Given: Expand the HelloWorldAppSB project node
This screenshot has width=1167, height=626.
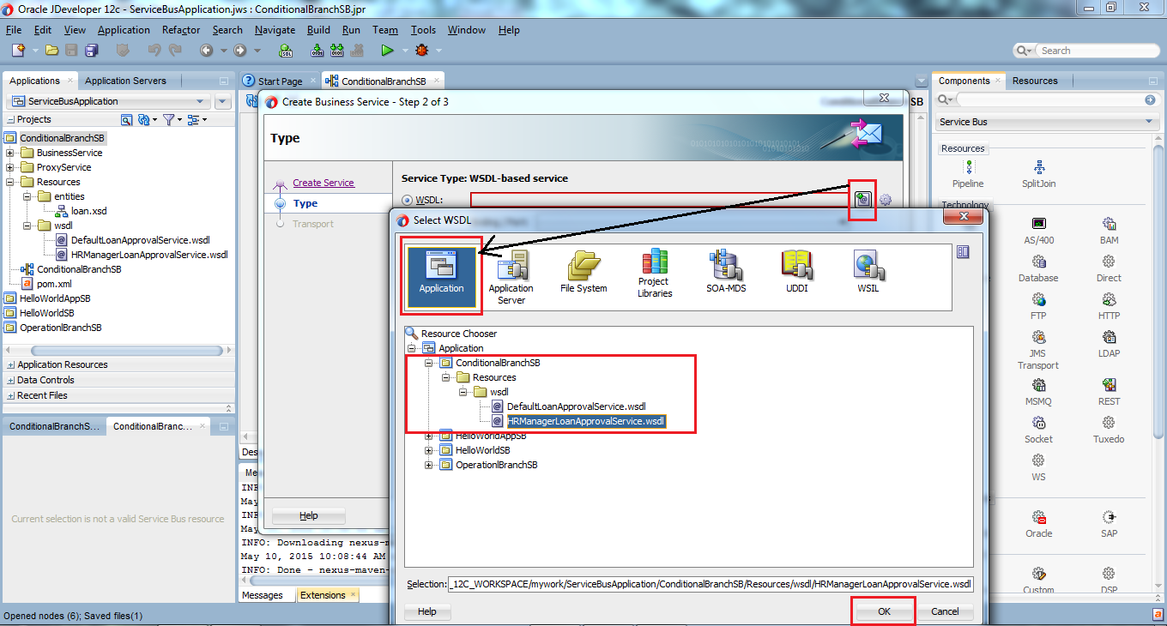Looking at the screenshot, I should point(429,436).
